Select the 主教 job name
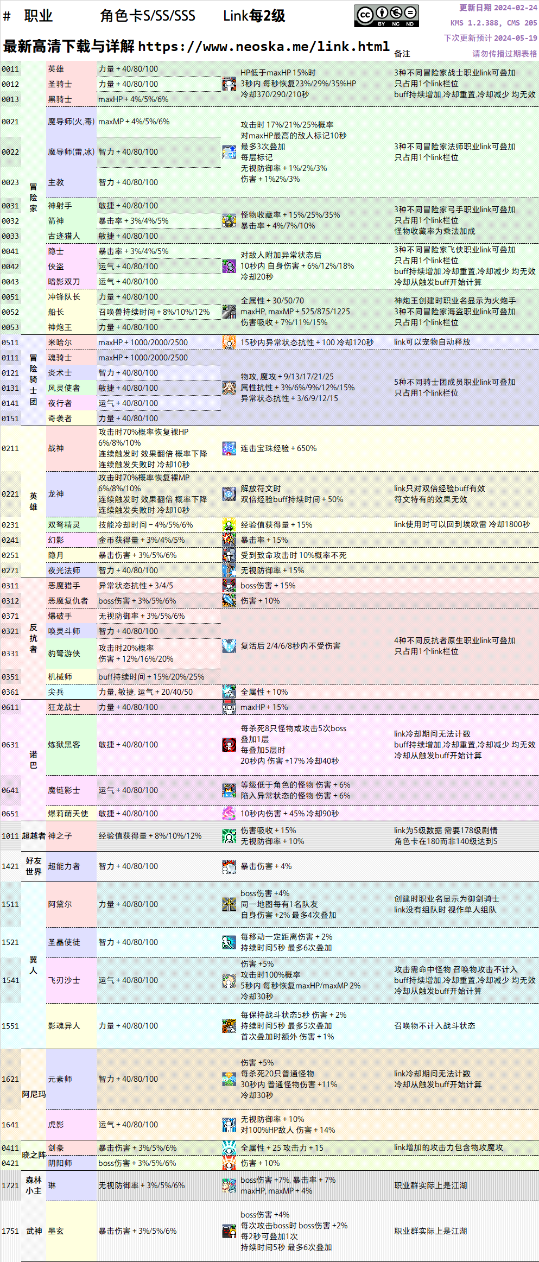Screen dimensions: 539x1262 (x=56, y=182)
